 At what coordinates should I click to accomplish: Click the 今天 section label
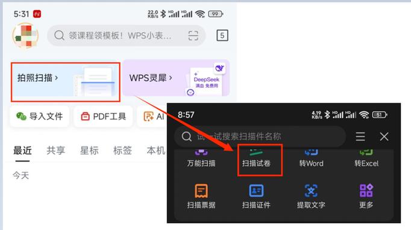click(20, 175)
